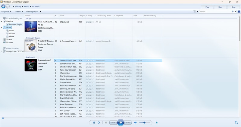The image size is (241, 127).
Task: Open the Play tab
Action: (207, 7)
